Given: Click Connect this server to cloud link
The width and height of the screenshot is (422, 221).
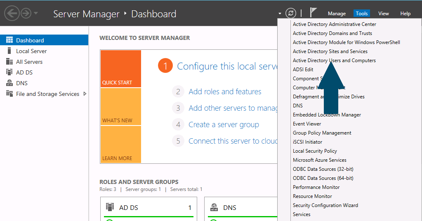Looking at the screenshot, I should 233,141.
